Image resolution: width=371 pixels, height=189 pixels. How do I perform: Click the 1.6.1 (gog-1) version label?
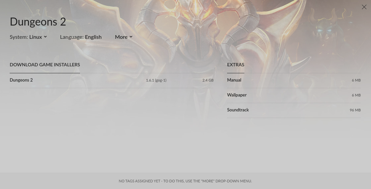(x=156, y=80)
